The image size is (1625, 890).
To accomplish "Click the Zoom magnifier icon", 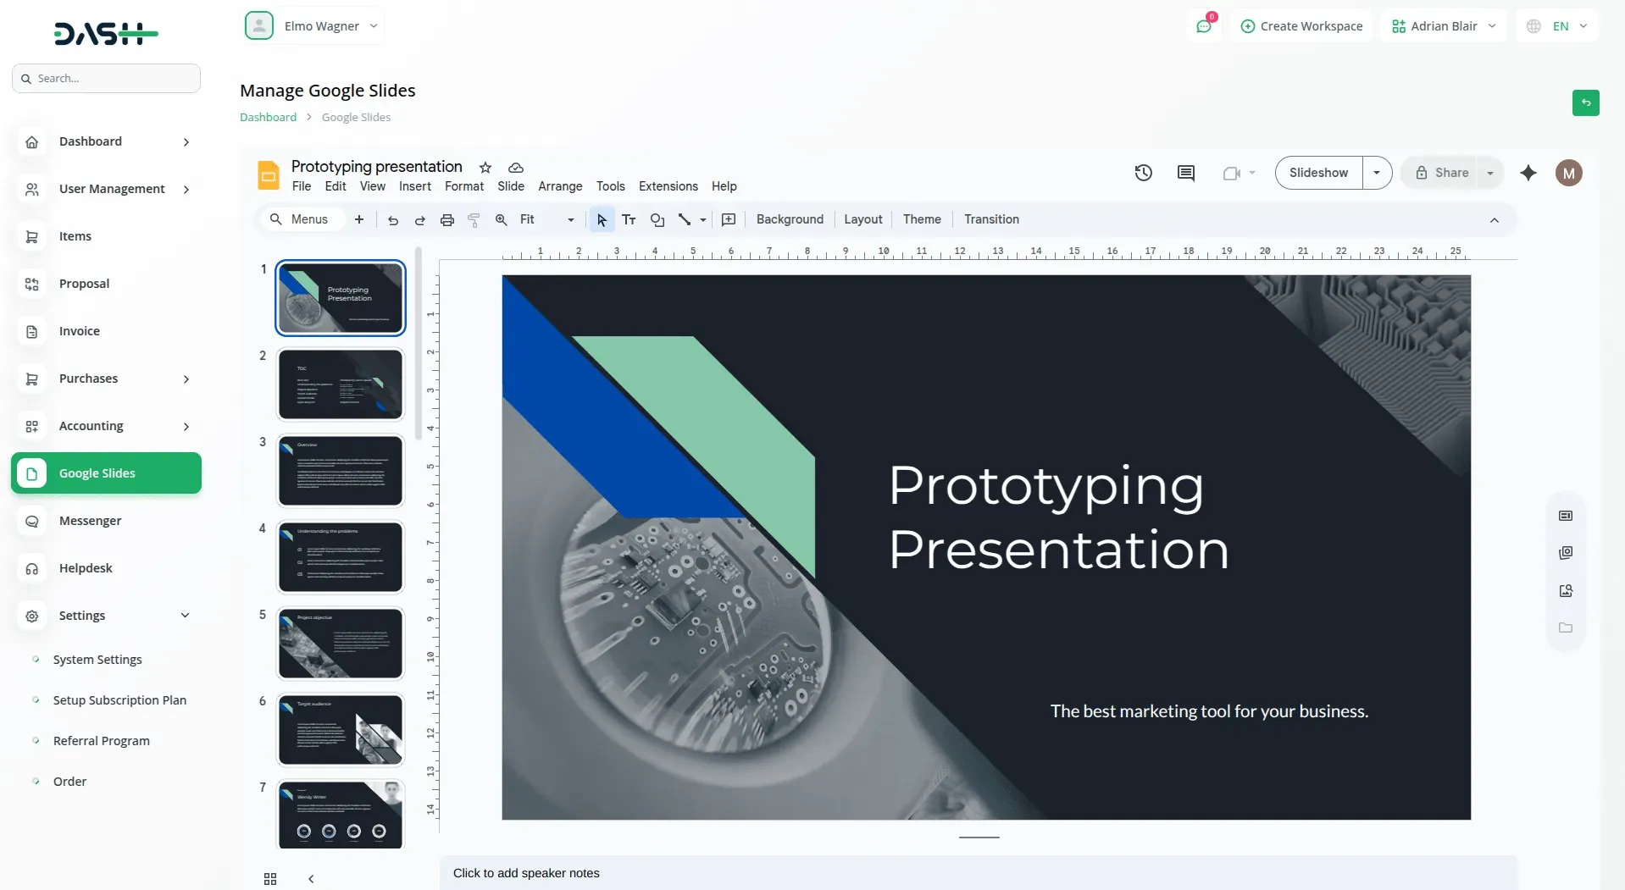I will 501,219.
